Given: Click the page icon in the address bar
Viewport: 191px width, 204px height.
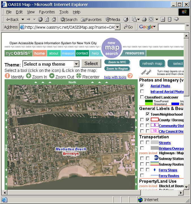Looking at the screenshot, I should point(22,27).
